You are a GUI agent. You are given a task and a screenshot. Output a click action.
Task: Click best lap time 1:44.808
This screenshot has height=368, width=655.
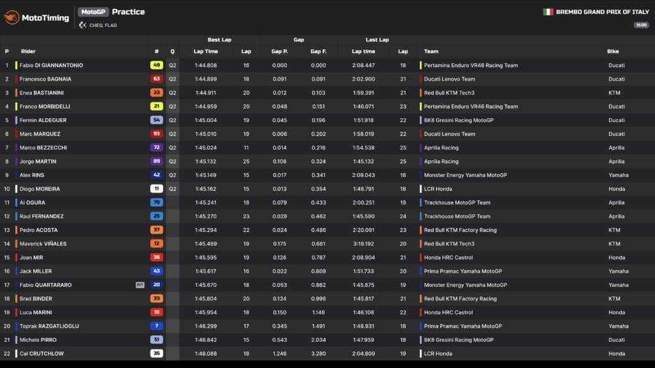[x=206, y=66]
